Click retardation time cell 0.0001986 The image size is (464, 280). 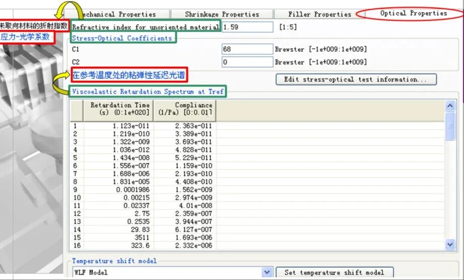click(119, 190)
